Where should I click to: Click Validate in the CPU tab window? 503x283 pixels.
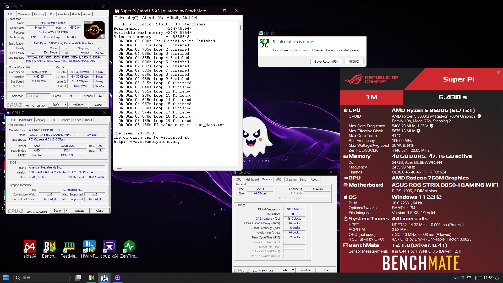(78, 105)
